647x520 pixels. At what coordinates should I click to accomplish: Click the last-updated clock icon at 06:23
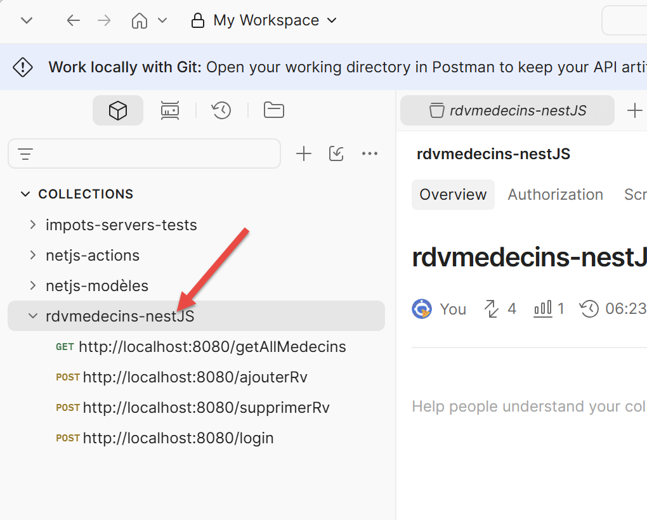589,309
